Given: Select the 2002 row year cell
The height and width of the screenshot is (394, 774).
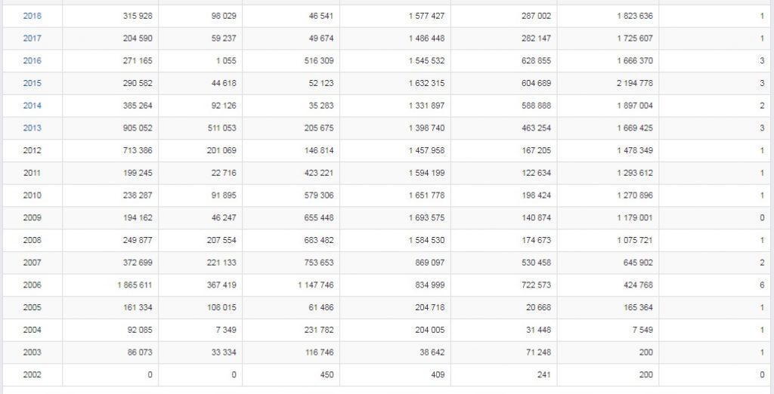Looking at the screenshot, I should (x=32, y=375).
